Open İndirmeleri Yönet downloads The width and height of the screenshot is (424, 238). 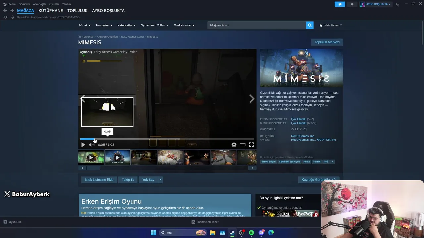(205, 222)
